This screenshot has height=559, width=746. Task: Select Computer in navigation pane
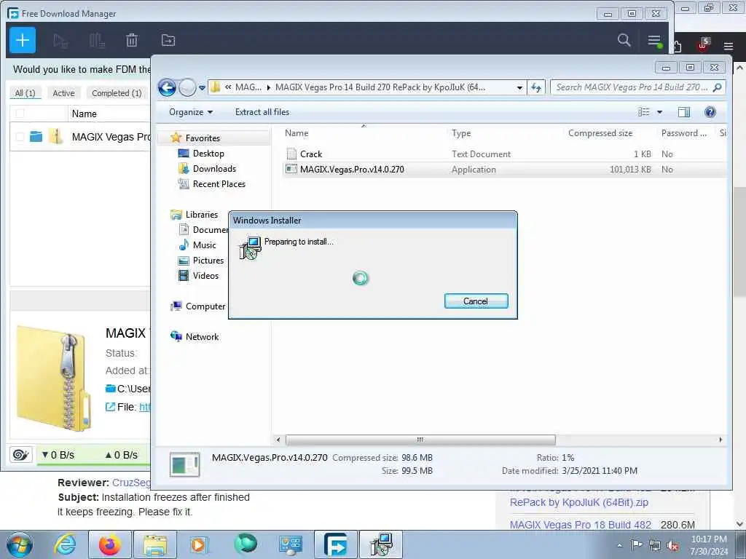pyautogui.click(x=205, y=306)
